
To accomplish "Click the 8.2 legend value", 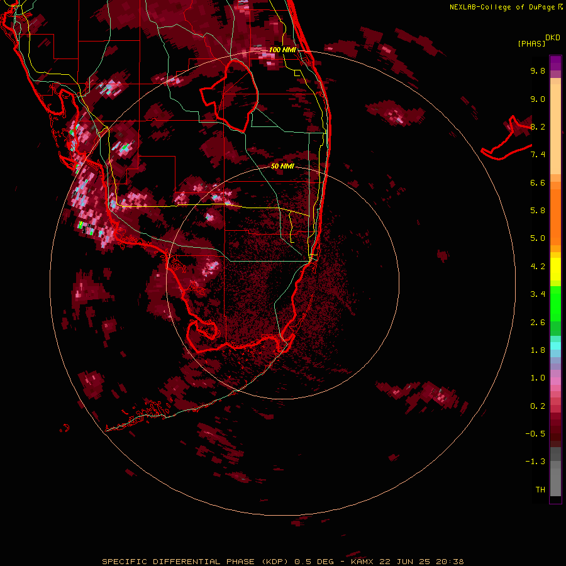I will [x=538, y=126].
